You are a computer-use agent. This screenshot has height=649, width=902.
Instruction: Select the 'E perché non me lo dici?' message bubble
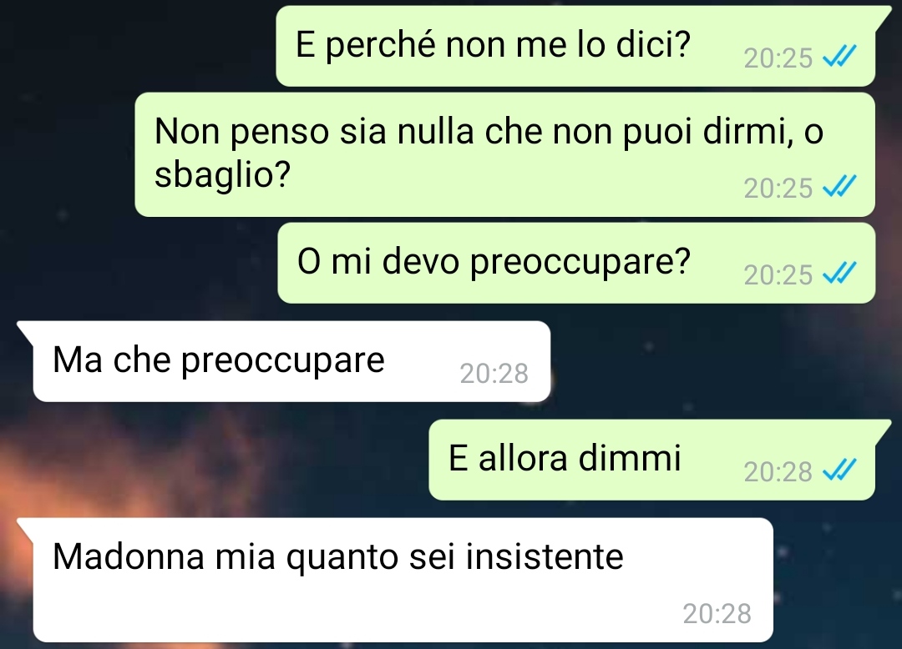click(575, 46)
